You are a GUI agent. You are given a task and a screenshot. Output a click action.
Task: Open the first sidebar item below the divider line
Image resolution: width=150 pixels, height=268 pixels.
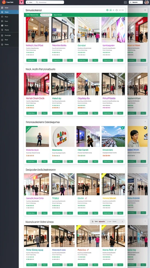click(x=9, y=35)
